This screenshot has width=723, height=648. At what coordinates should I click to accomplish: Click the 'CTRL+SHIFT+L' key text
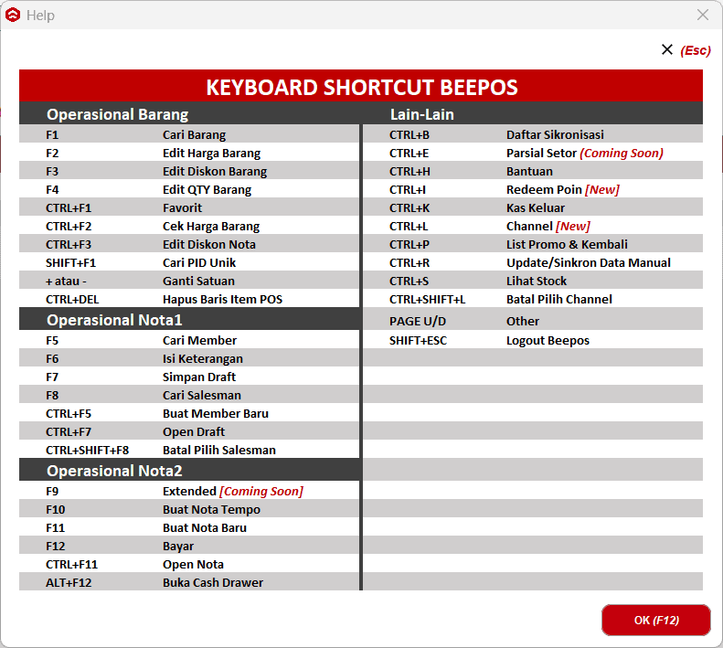427,300
